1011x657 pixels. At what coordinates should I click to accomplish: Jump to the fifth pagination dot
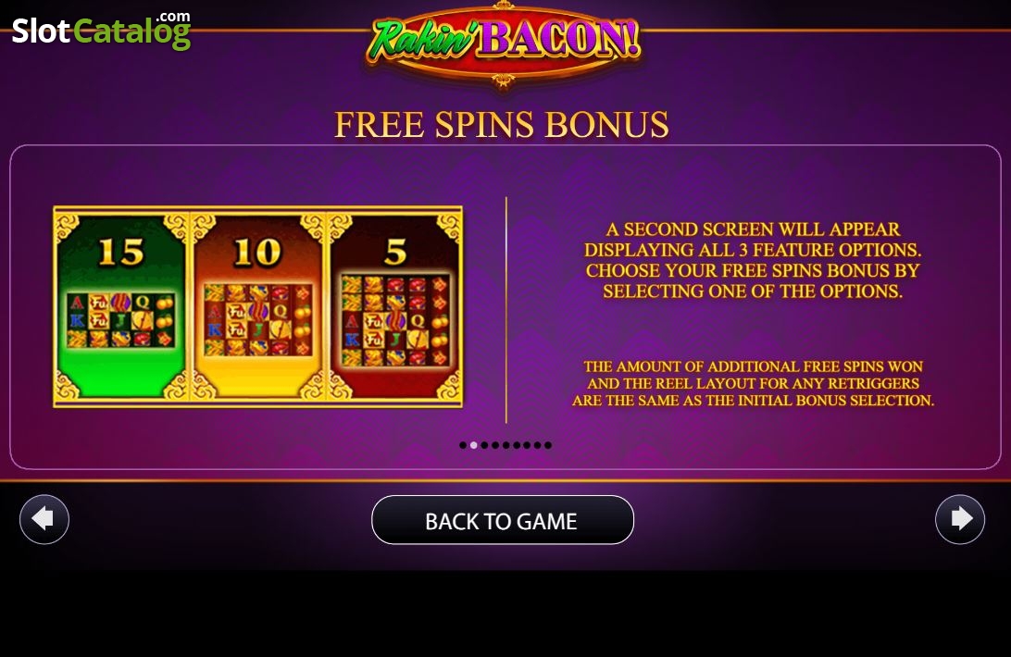click(505, 445)
